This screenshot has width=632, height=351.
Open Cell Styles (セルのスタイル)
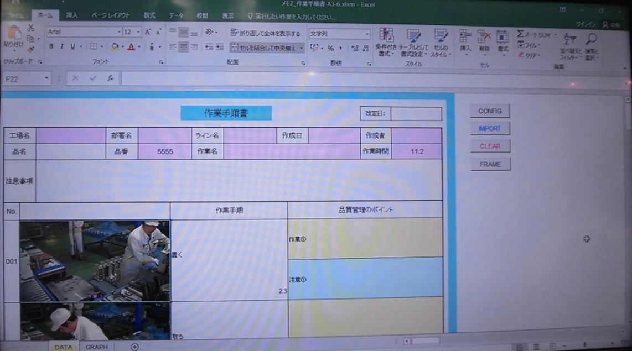[441, 42]
